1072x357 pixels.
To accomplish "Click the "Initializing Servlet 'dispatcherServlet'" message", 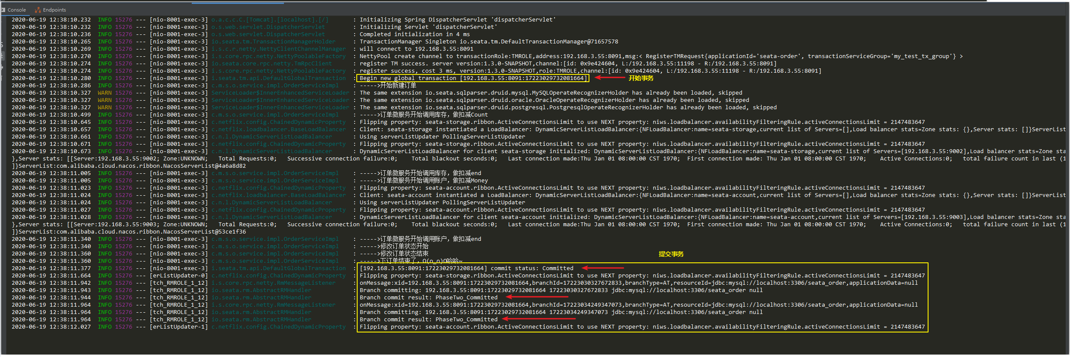I will pyautogui.click(x=428, y=27).
